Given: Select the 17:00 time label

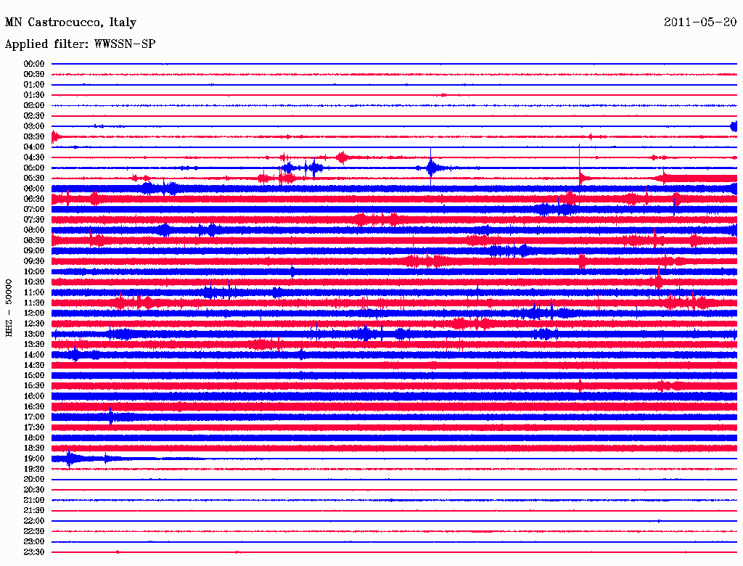Looking at the screenshot, I should tap(33, 417).
